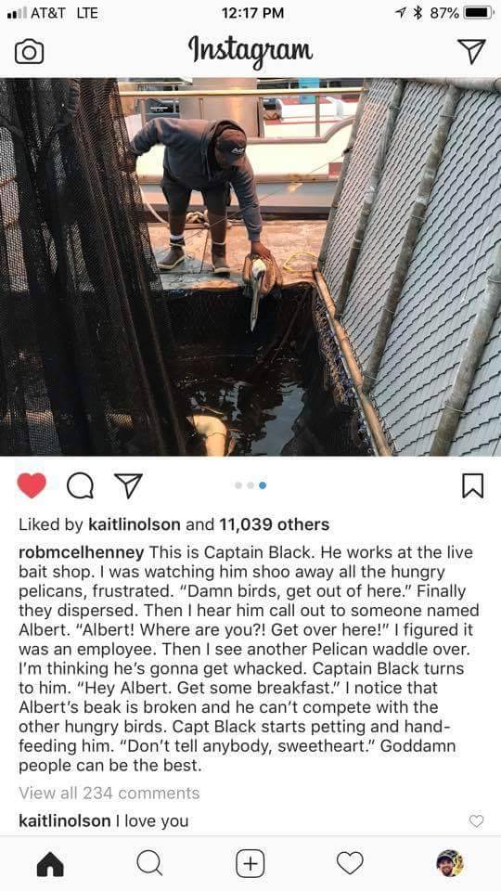Save the post with bookmark icon
The image size is (501, 891).
pos(472,486)
